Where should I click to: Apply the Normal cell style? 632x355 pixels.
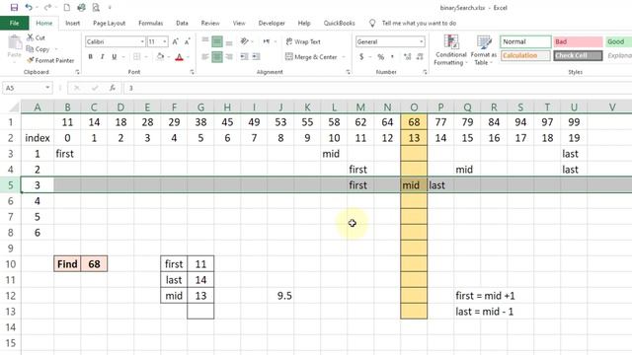click(x=525, y=41)
